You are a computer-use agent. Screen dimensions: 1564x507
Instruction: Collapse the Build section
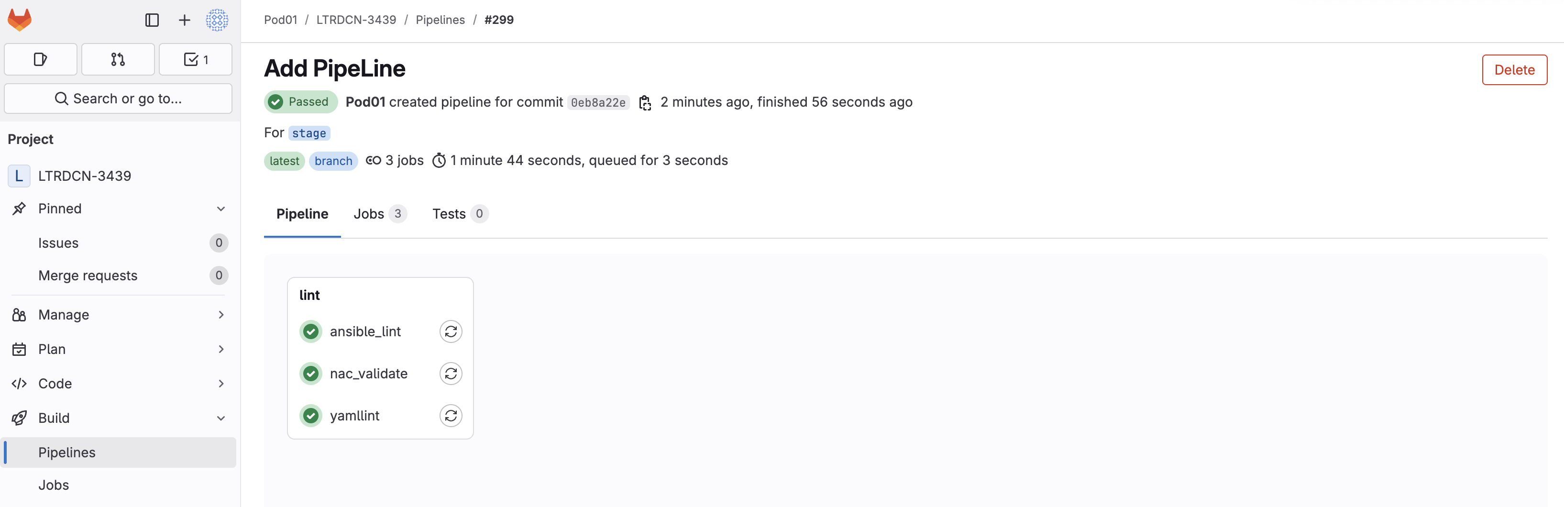pyautogui.click(x=221, y=419)
